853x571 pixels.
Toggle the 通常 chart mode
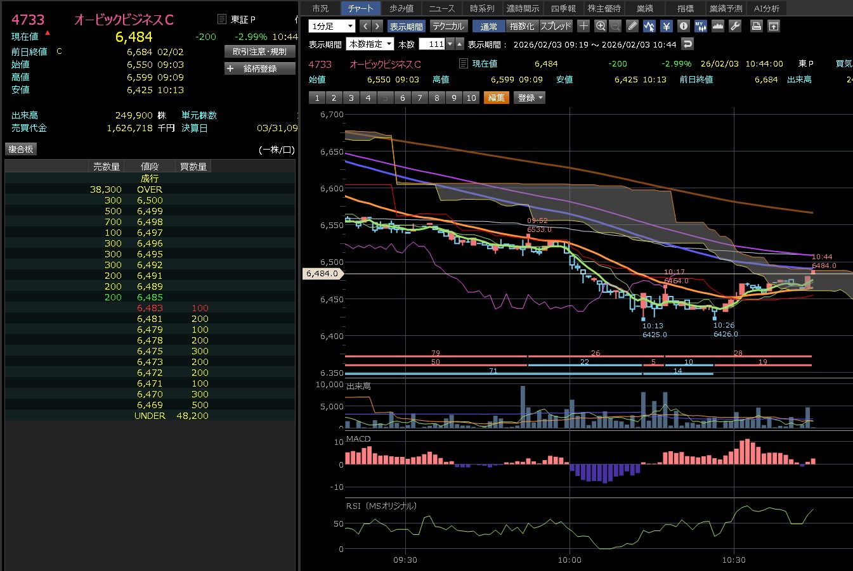(x=488, y=26)
